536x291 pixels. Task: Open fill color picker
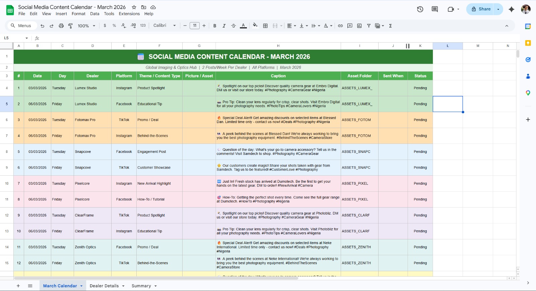pos(255,25)
